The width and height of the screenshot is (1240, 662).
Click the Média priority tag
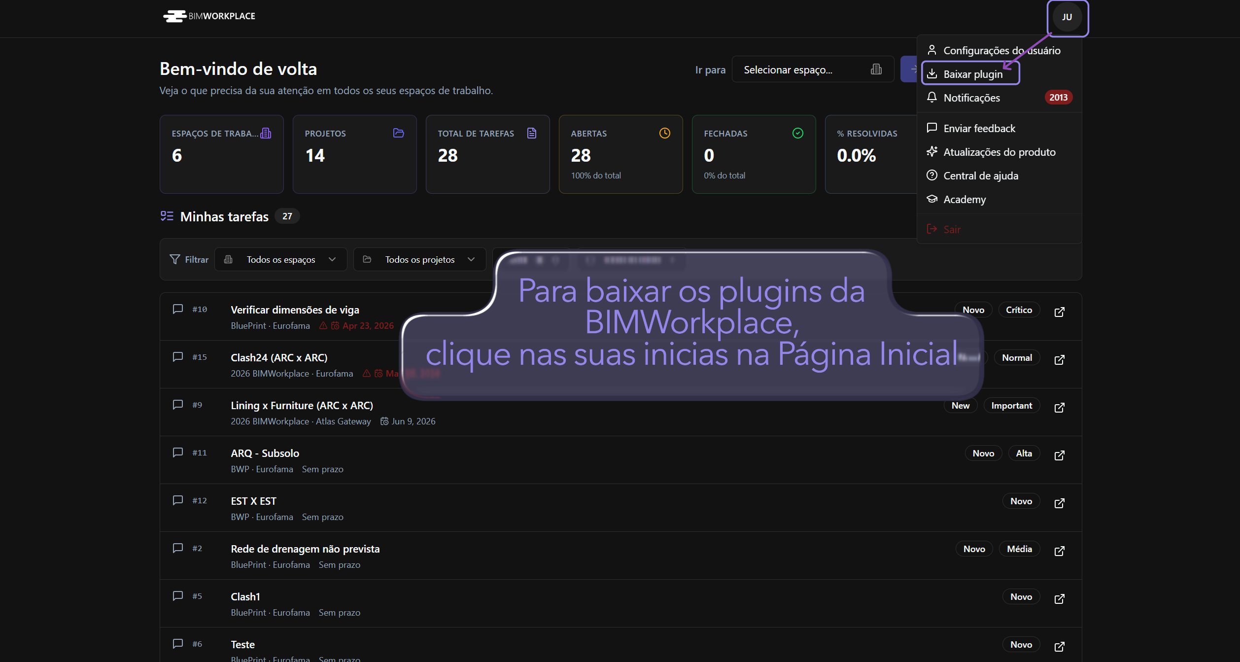coord(1019,549)
